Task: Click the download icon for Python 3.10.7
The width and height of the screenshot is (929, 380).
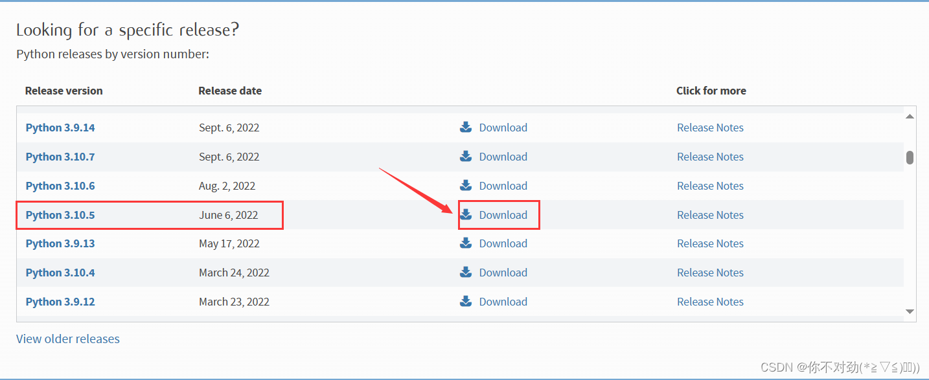Action: click(466, 156)
